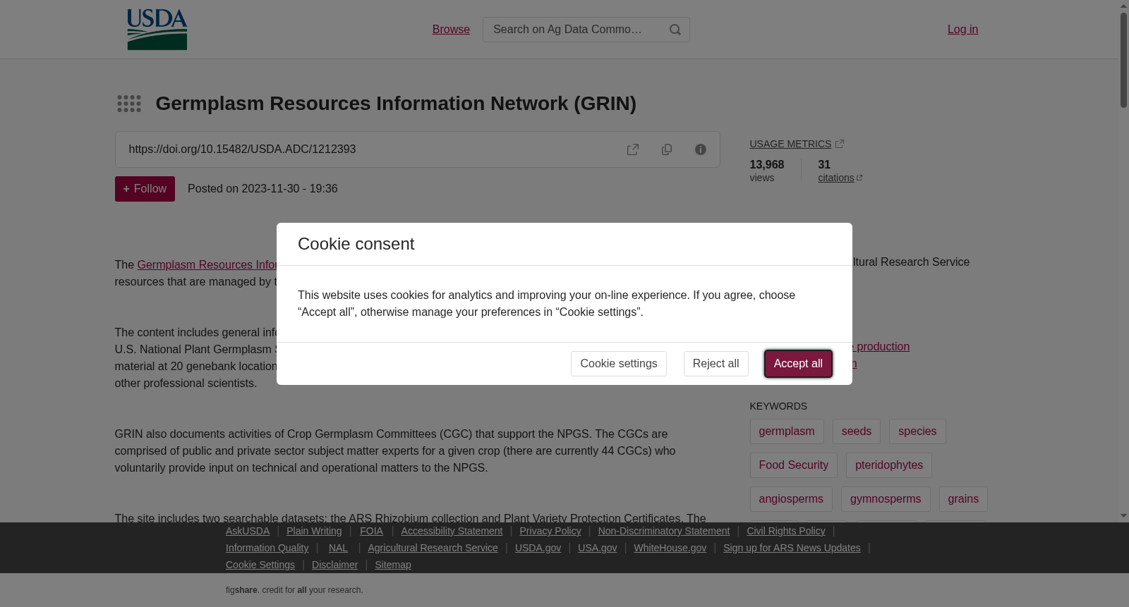Open the FOIA footer link
Screen dimensions: 1129x607
coord(371,531)
